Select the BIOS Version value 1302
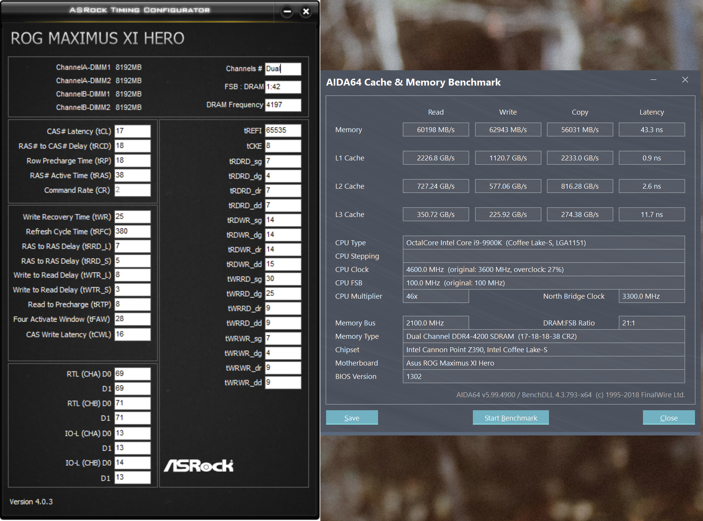 pyautogui.click(x=544, y=376)
